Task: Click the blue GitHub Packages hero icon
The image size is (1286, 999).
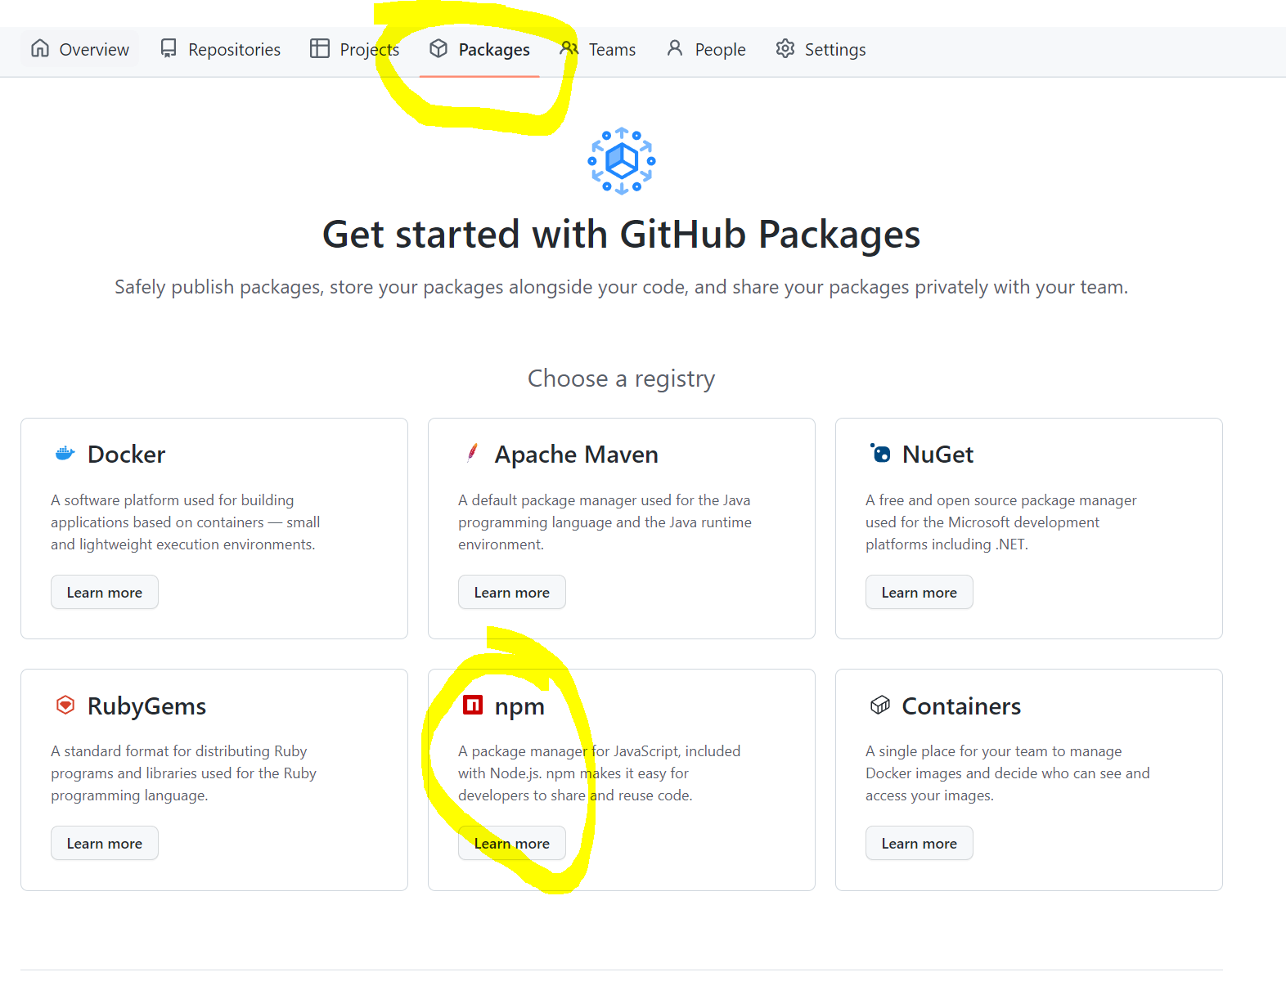Action: 621,161
